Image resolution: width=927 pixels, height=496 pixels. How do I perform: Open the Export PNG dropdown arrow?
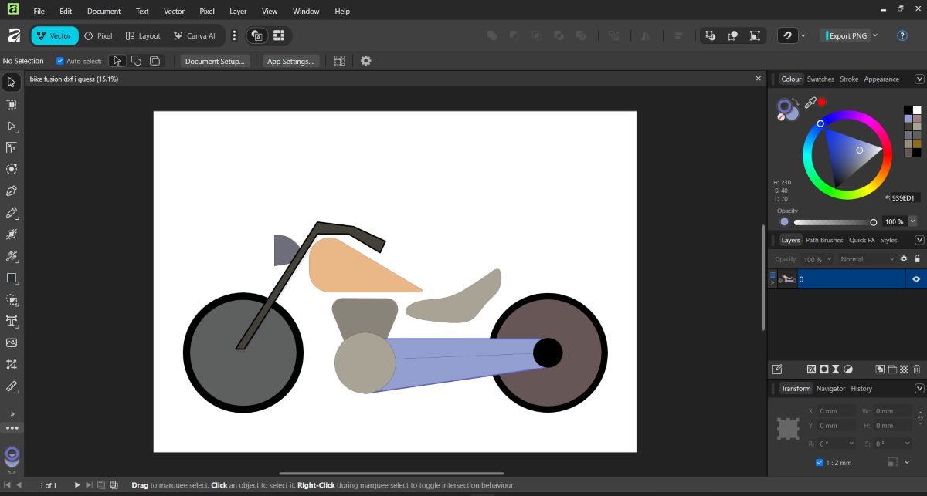875,35
